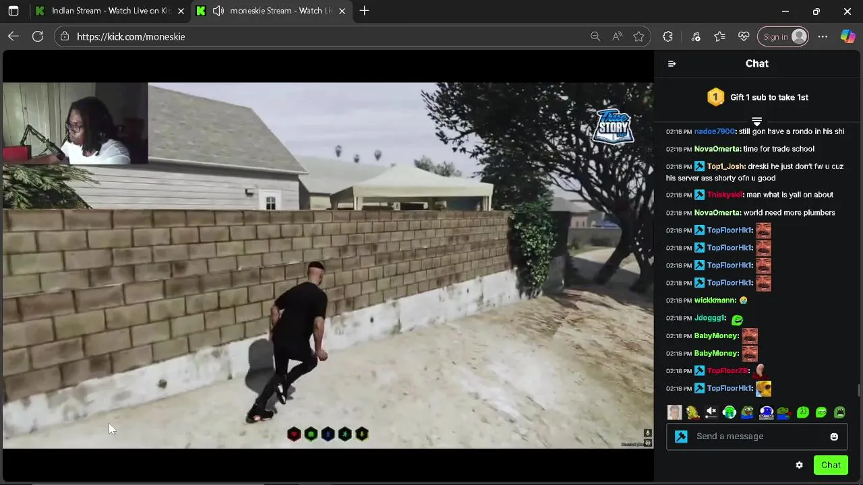
Task: Select the muted speaker emote
Action: 711,412
